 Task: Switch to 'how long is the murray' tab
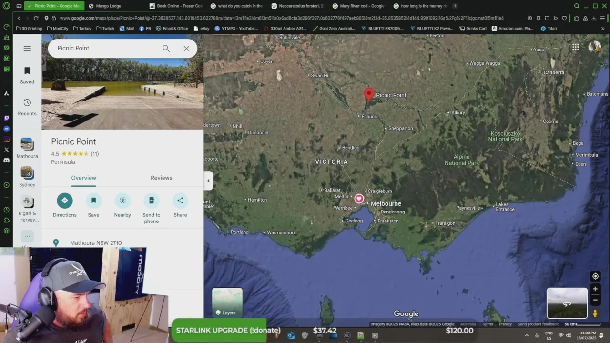[x=420, y=6]
